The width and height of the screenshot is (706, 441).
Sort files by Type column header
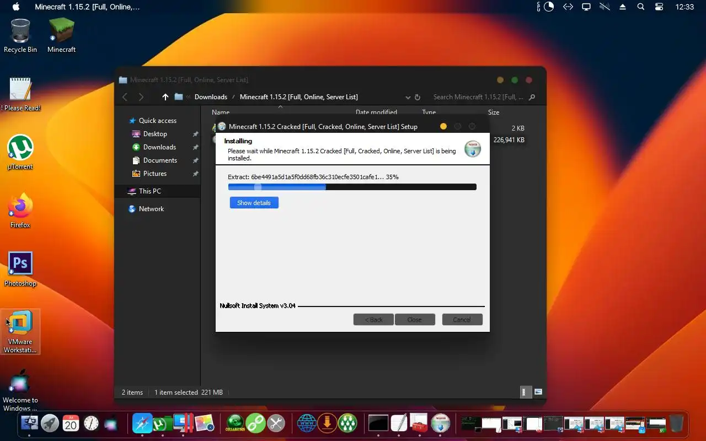click(x=429, y=112)
